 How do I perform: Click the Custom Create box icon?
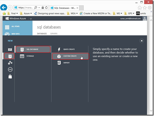coord(59,56)
